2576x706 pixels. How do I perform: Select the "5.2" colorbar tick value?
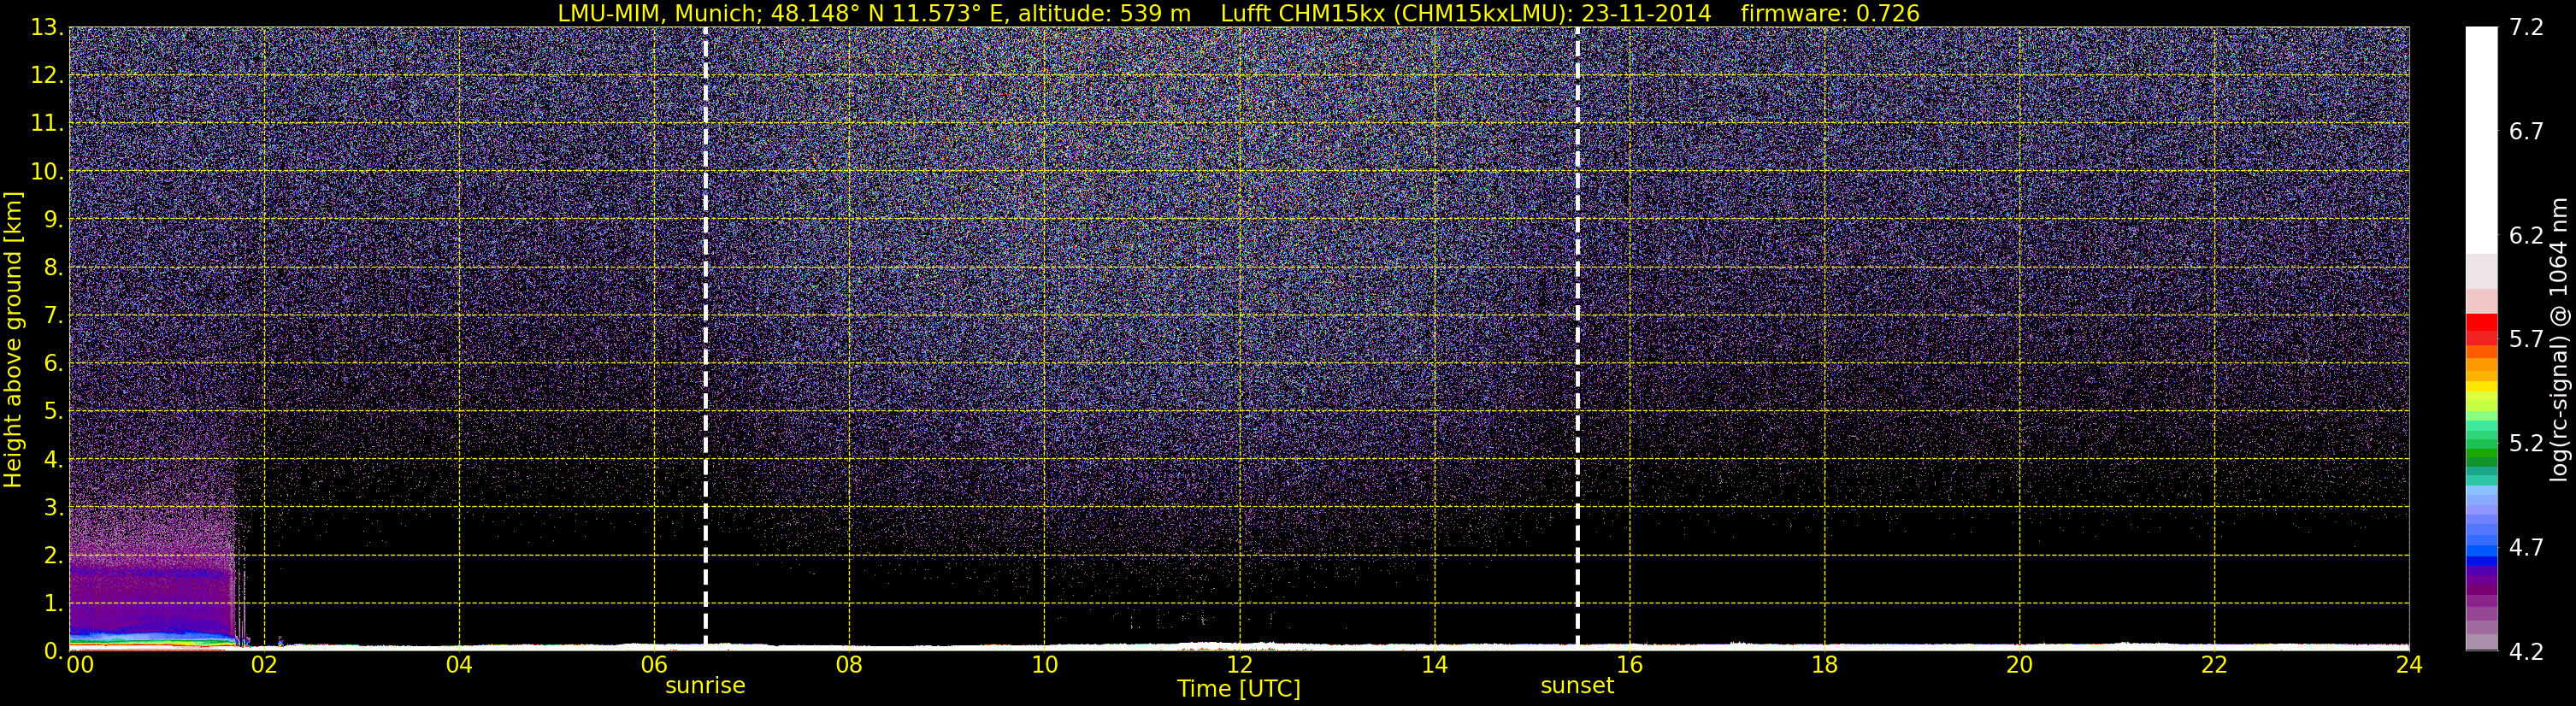coord(2526,443)
